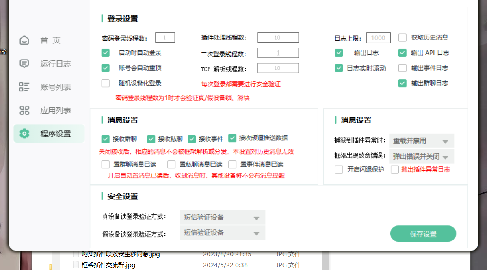
Task: Click the 保存设置 button
Action: (423, 234)
